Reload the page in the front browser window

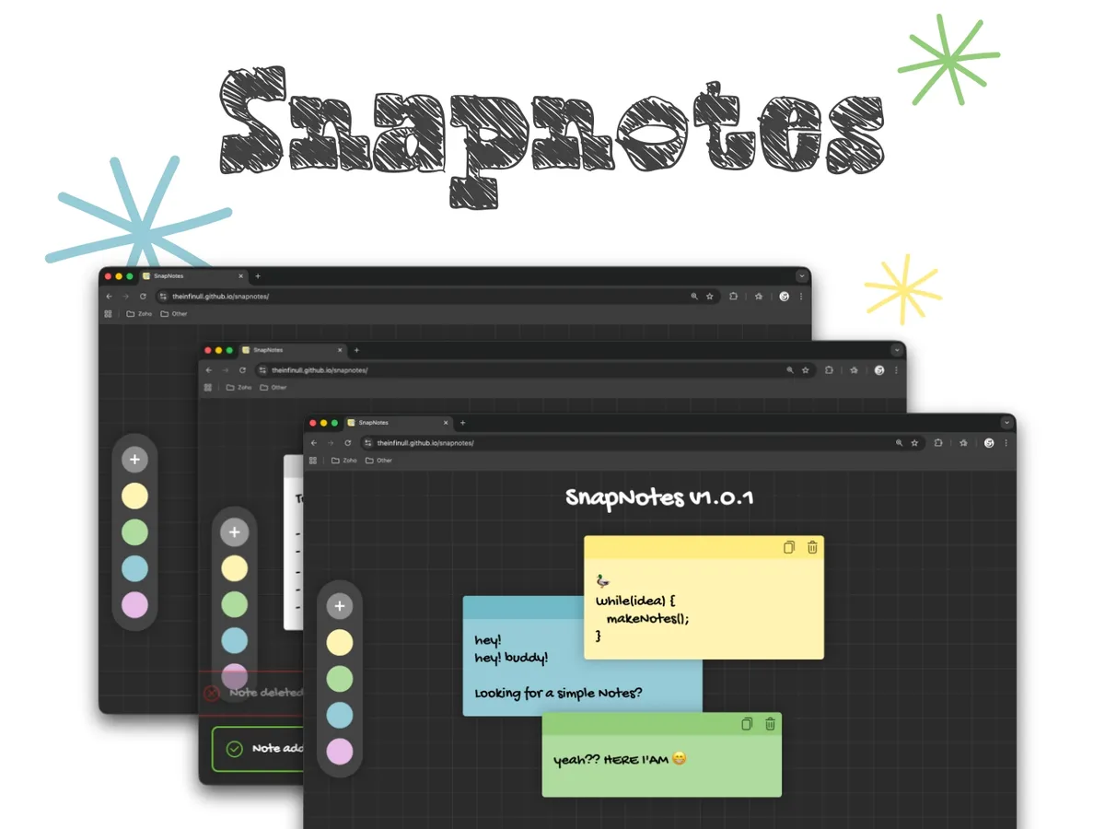(x=347, y=443)
